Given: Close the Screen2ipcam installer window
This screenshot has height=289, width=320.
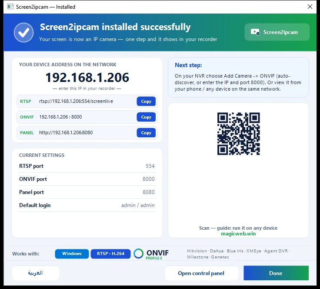Looking at the screenshot, I should pos(310,7).
